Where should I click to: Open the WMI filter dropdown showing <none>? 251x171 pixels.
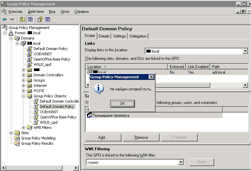point(181,162)
